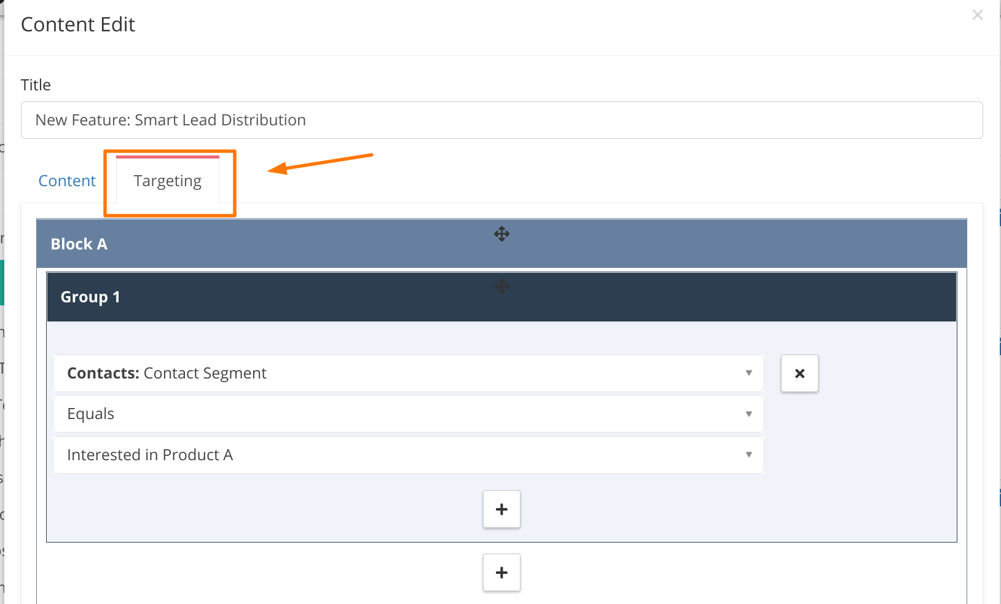The image size is (1001, 604).
Task: Click the arrow on the Contact Segment field
Action: [x=748, y=373]
